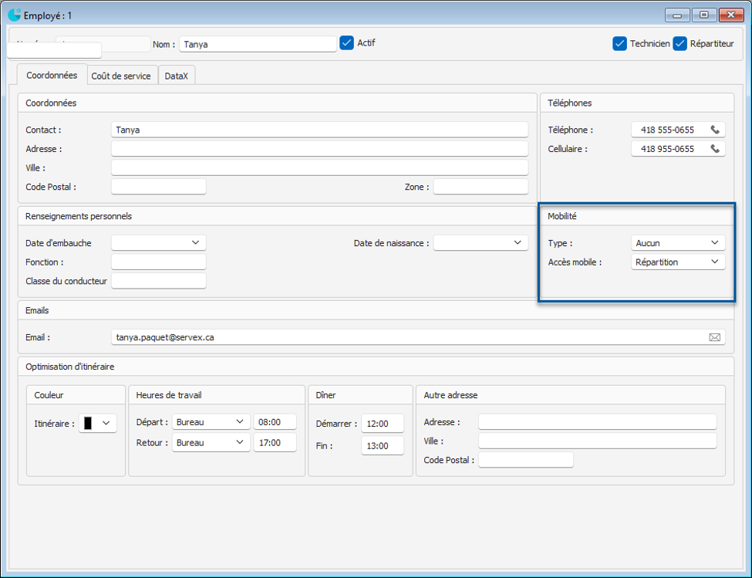This screenshot has height=578, width=752.
Task: Click the Ville field in Coordonnées
Action: (319, 168)
